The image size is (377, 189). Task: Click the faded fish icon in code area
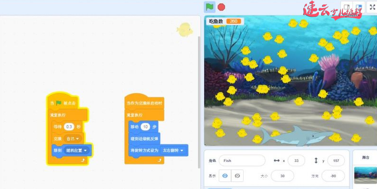coord(185,30)
